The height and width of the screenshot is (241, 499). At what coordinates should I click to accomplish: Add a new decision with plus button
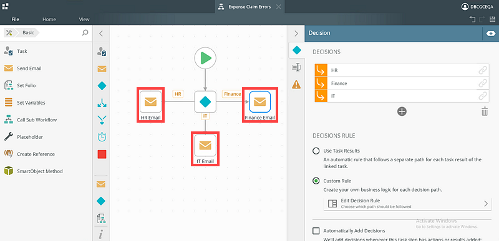[x=402, y=111]
